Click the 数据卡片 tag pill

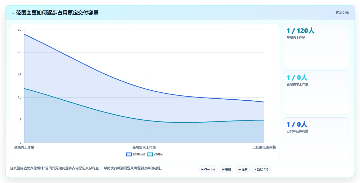(261, 169)
